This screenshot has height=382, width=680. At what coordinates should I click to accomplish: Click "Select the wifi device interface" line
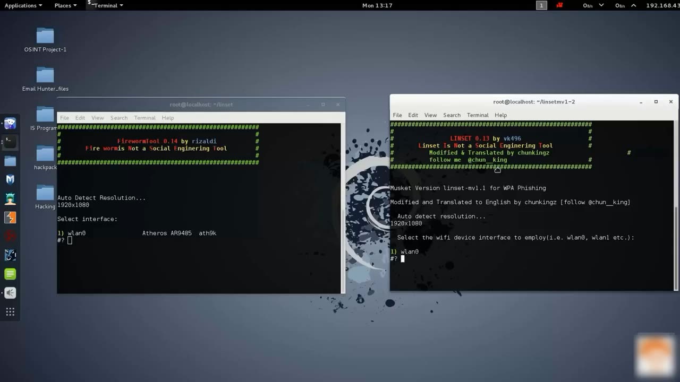coord(516,238)
